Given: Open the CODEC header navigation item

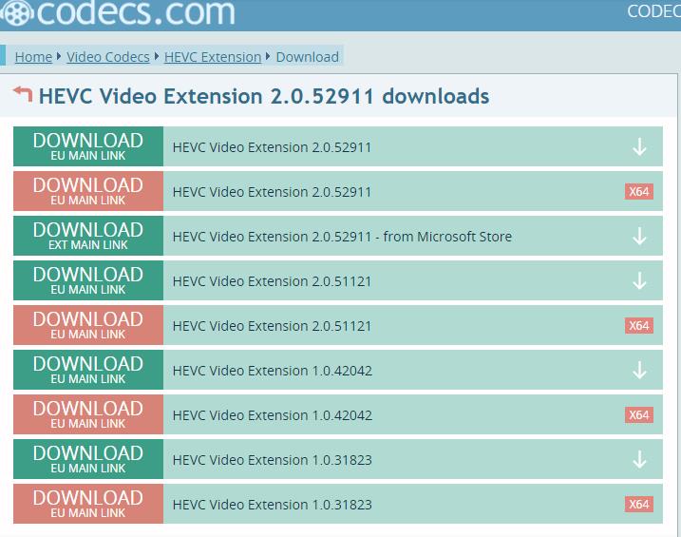Looking at the screenshot, I should point(653,11).
